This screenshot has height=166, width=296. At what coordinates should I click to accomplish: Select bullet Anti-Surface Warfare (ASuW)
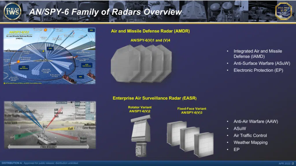click(x=262, y=63)
